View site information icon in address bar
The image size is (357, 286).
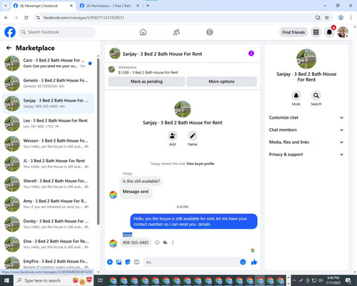pos(38,18)
